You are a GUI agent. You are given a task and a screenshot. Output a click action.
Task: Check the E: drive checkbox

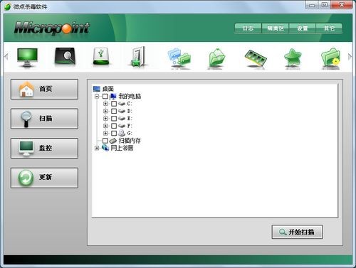click(114, 119)
